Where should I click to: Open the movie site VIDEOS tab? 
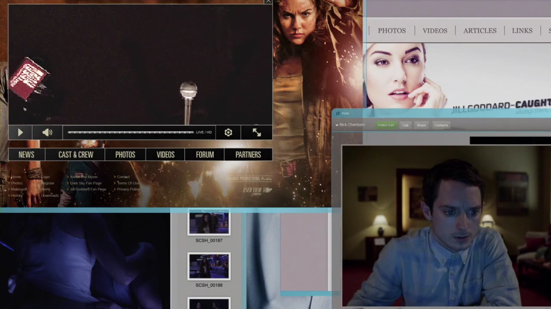166,154
